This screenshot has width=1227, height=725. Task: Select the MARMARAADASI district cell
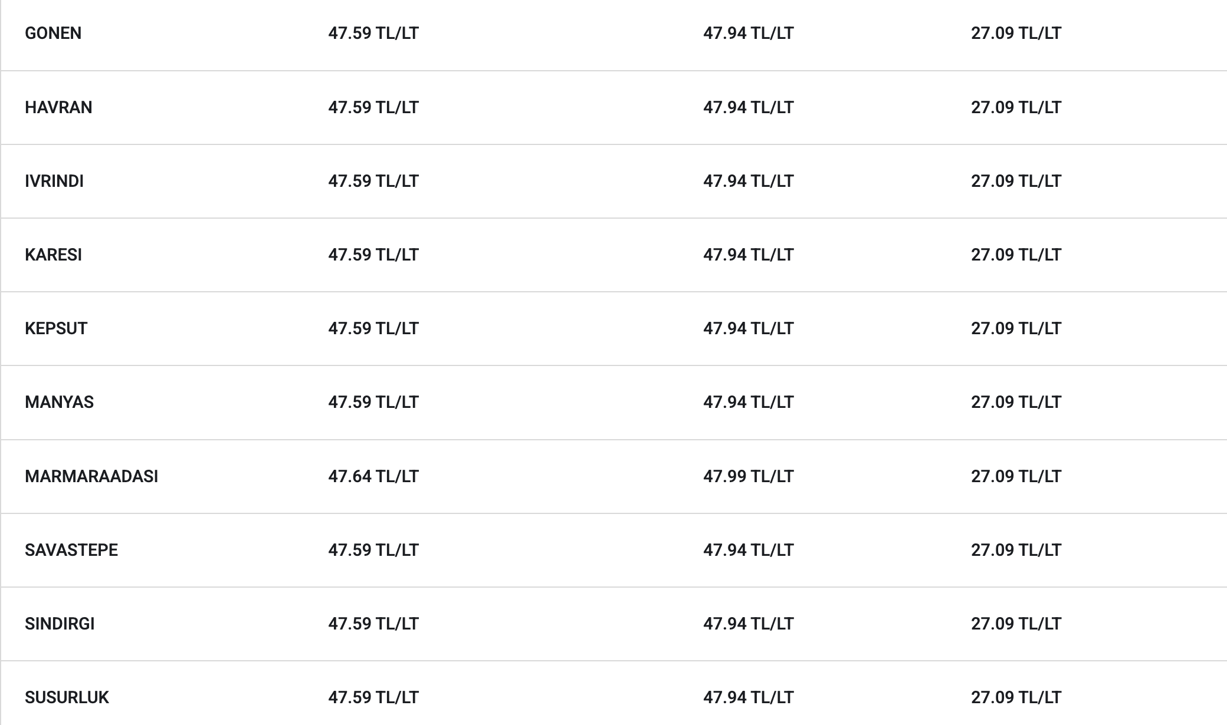(x=91, y=476)
